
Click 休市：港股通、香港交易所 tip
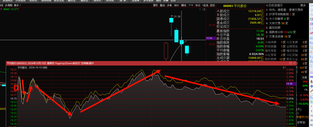(285, 10)
